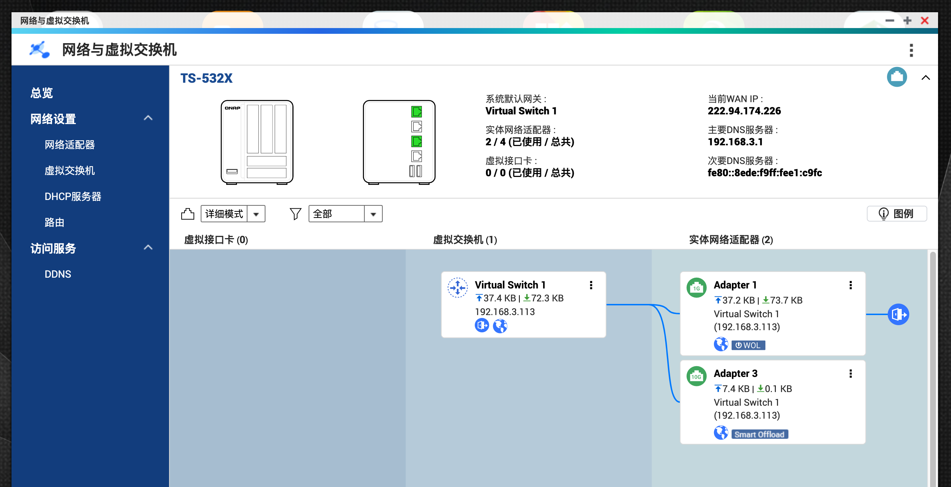Viewport: 951px width, 487px height.
Task: Open the 全部 filter dropdown
Action: point(373,214)
